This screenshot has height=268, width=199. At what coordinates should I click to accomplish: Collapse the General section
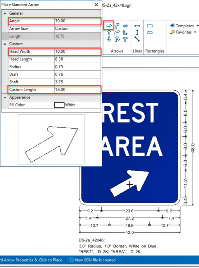click(x=5, y=13)
